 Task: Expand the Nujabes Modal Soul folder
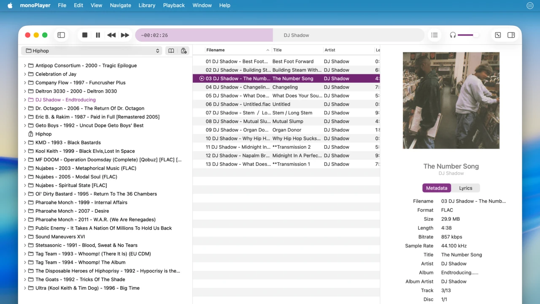pos(25,177)
